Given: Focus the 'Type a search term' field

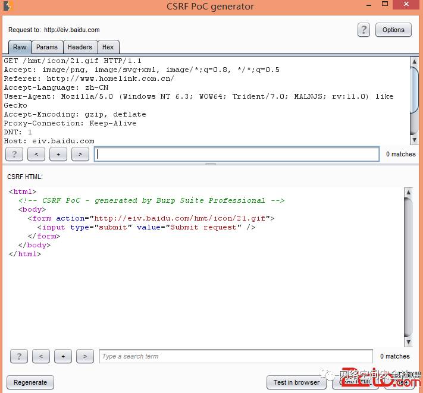Looking at the screenshot, I should click(236, 356).
